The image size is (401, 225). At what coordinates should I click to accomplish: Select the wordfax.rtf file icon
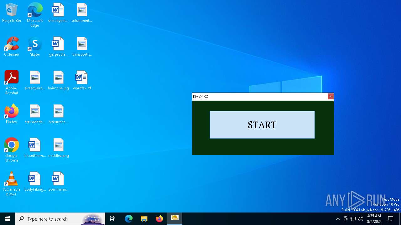click(x=82, y=81)
